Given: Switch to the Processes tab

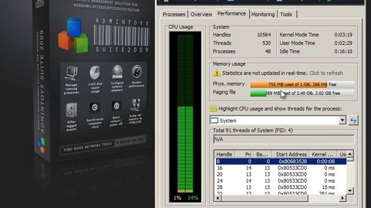Looking at the screenshot, I should [174, 14].
